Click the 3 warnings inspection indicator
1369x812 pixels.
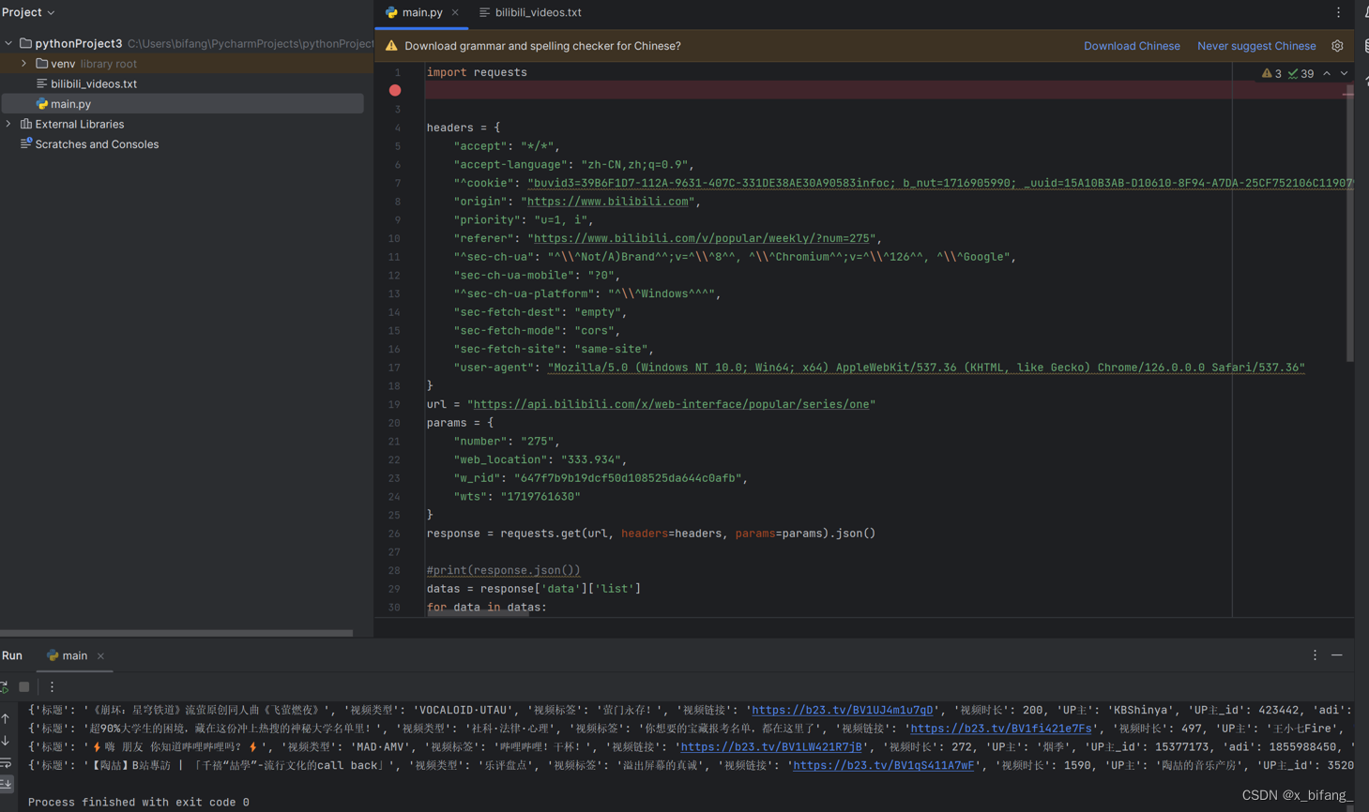point(1271,73)
